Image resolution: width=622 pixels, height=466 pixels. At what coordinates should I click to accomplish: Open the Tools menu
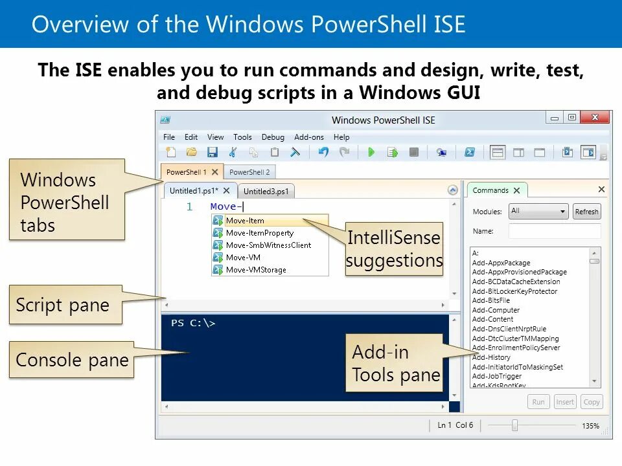242,137
